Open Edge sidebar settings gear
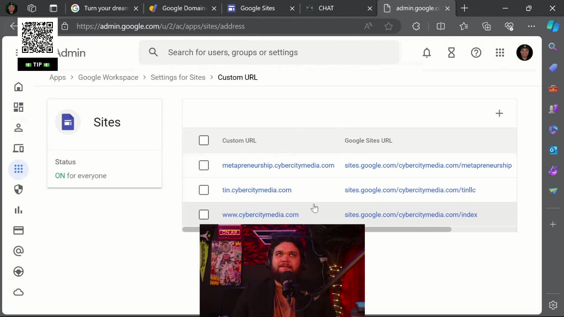This screenshot has height=317, width=564. pos(553,305)
